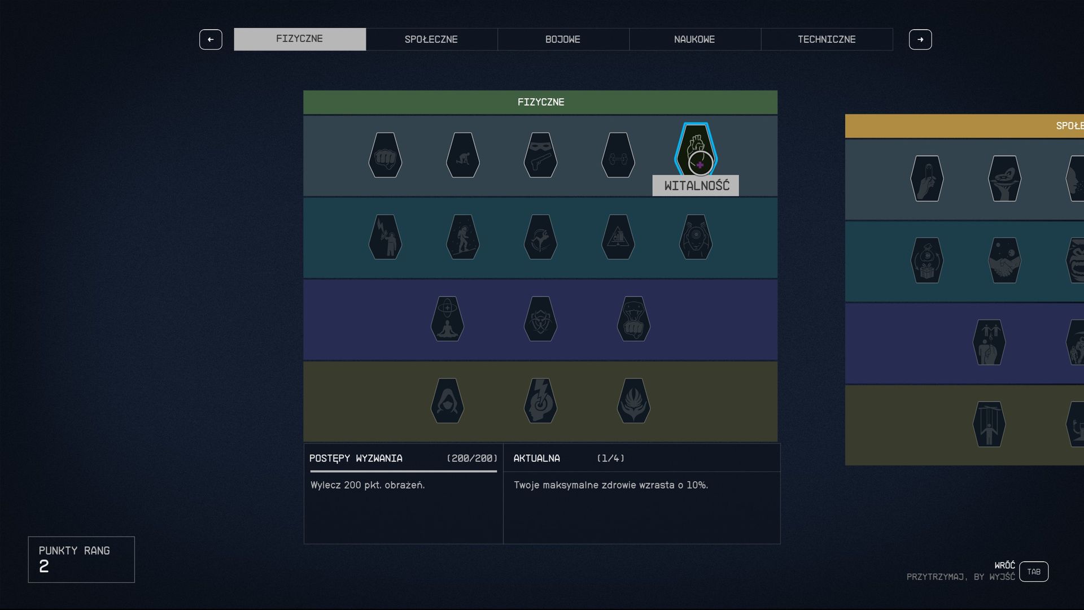The image size is (1084, 610).
Task: Select the biohazard shield Decontamination skill
Action: coord(540,319)
